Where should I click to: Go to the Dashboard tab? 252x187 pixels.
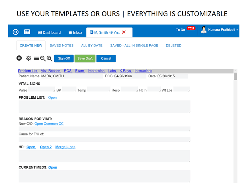click(x=49, y=32)
